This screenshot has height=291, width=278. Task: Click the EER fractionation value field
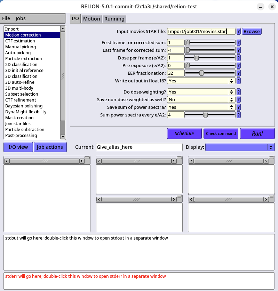coord(176,73)
